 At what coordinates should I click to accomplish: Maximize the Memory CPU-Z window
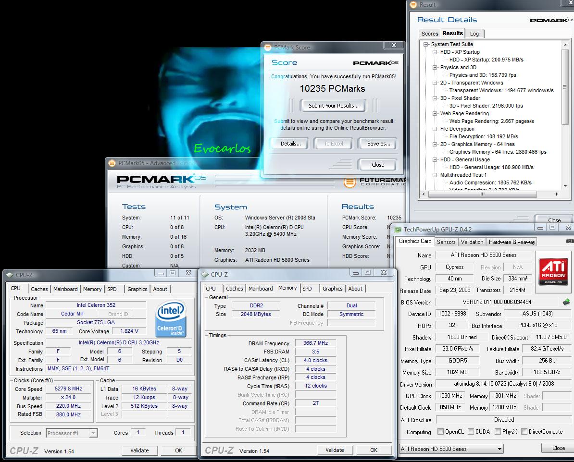[x=368, y=272]
